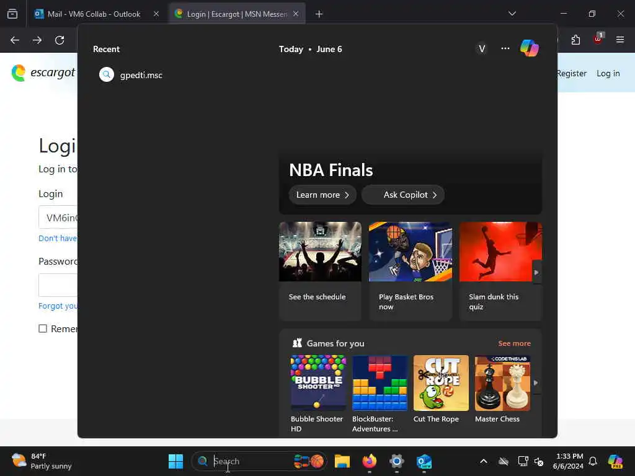
Task: Open a new browser tab
Action: (x=319, y=14)
